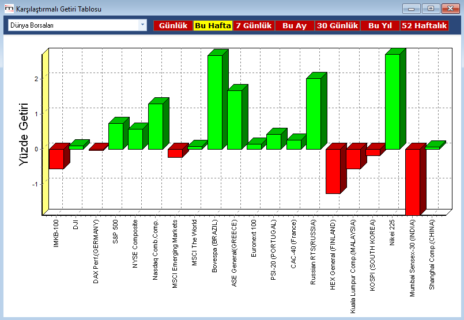Switch to the Günlük period tab
This screenshot has height=320, width=464.
[173, 25]
